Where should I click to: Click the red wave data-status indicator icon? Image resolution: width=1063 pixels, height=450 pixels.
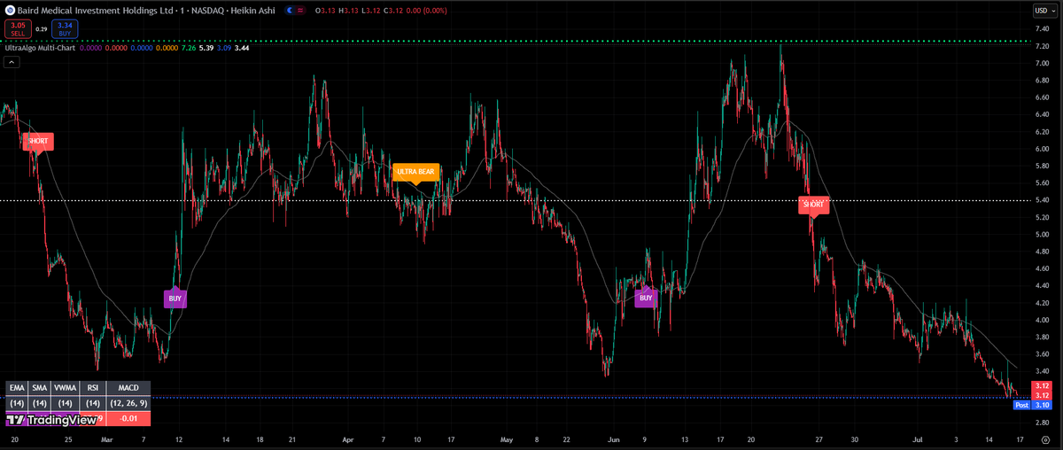click(300, 11)
